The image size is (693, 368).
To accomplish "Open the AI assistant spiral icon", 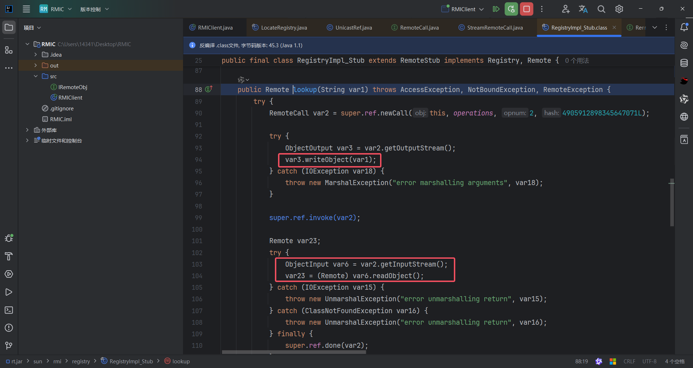I will click(x=684, y=45).
